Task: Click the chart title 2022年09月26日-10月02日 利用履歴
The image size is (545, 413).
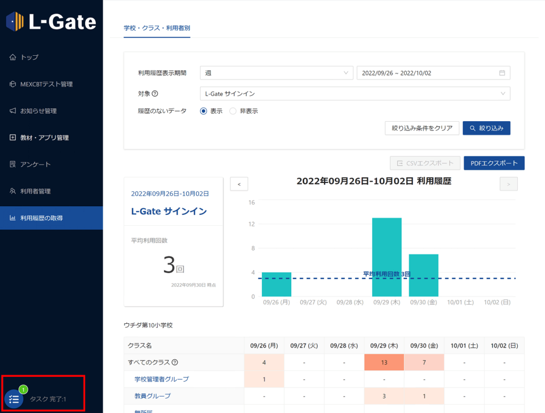Action: click(x=374, y=181)
